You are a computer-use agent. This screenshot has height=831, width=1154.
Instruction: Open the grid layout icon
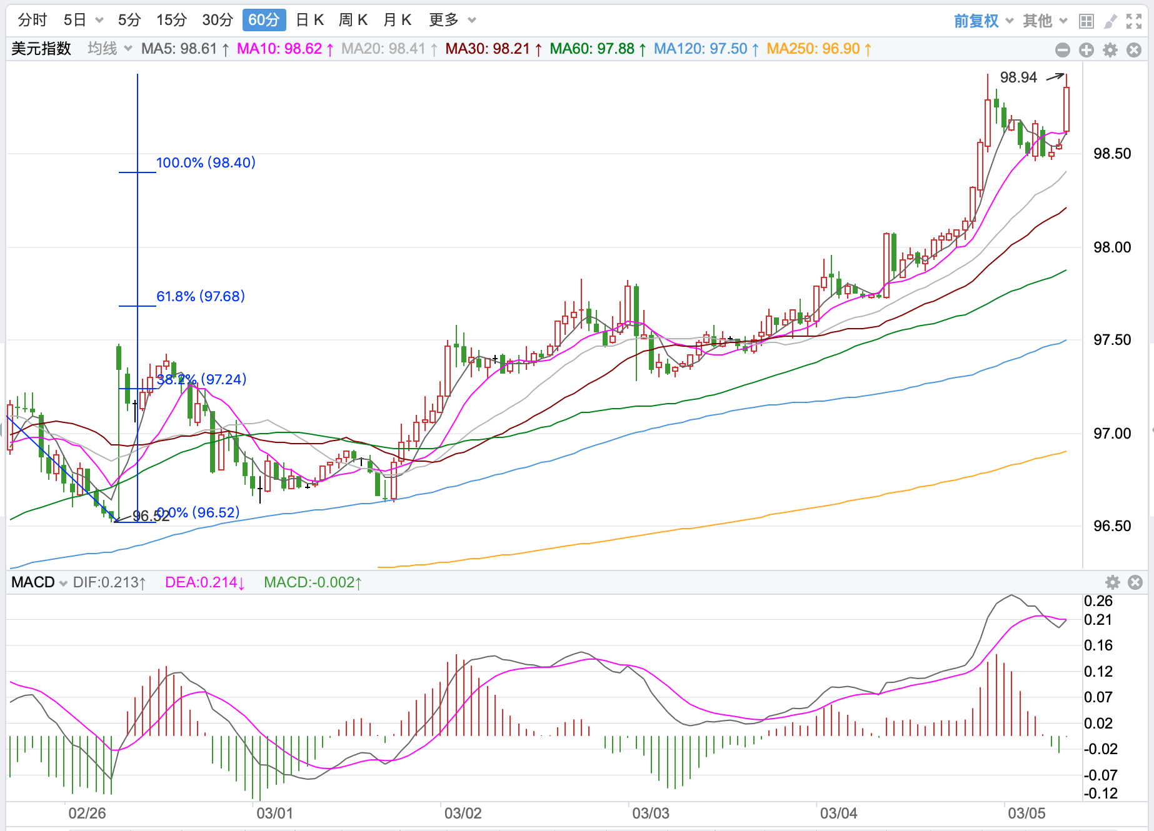pos(1086,21)
